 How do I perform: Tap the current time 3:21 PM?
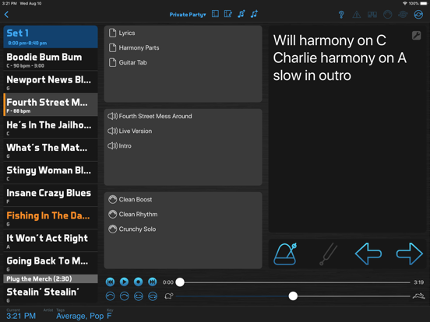tap(21, 316)
